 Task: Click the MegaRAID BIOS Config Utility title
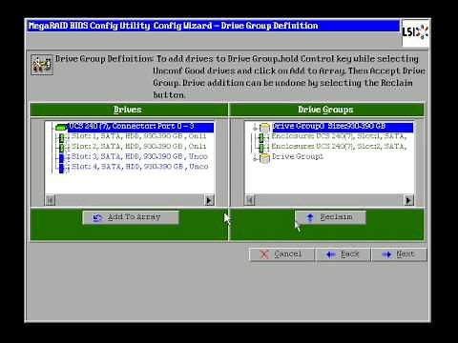174,26
